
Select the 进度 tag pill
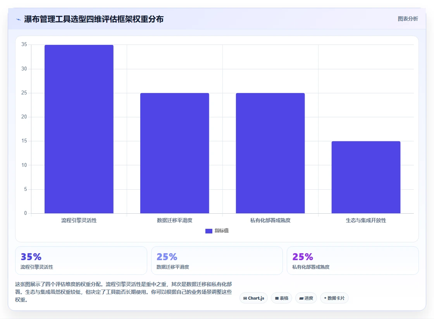(306, 298)
